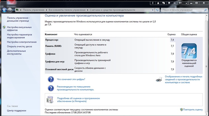Click question icon beside Что означают эти цифры
209x116 pixels.
[x=51, y=79]
